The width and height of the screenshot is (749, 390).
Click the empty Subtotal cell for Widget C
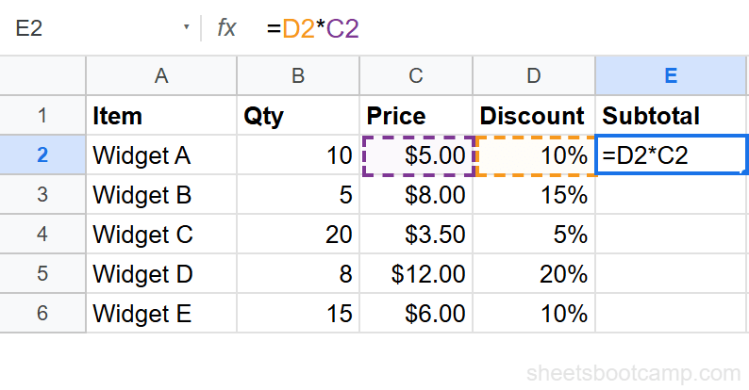[x=671, y=235]
